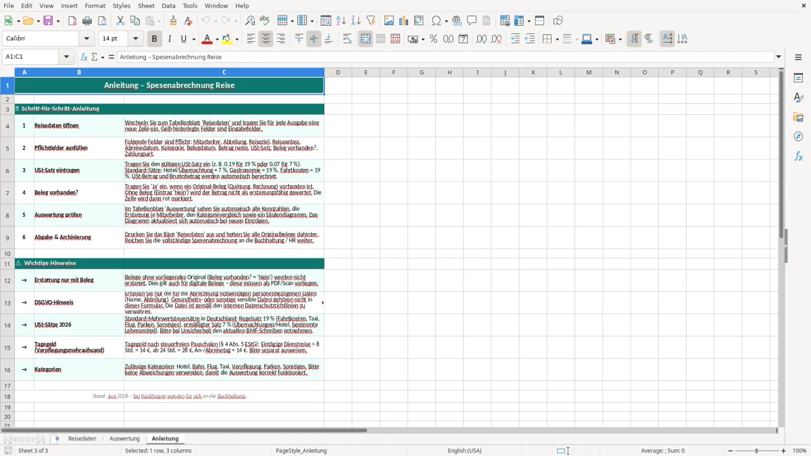Switch to the Reisedaten sheet tab
Screen dimensions: 811x456
pyautogui.click(x=82, y=439)
